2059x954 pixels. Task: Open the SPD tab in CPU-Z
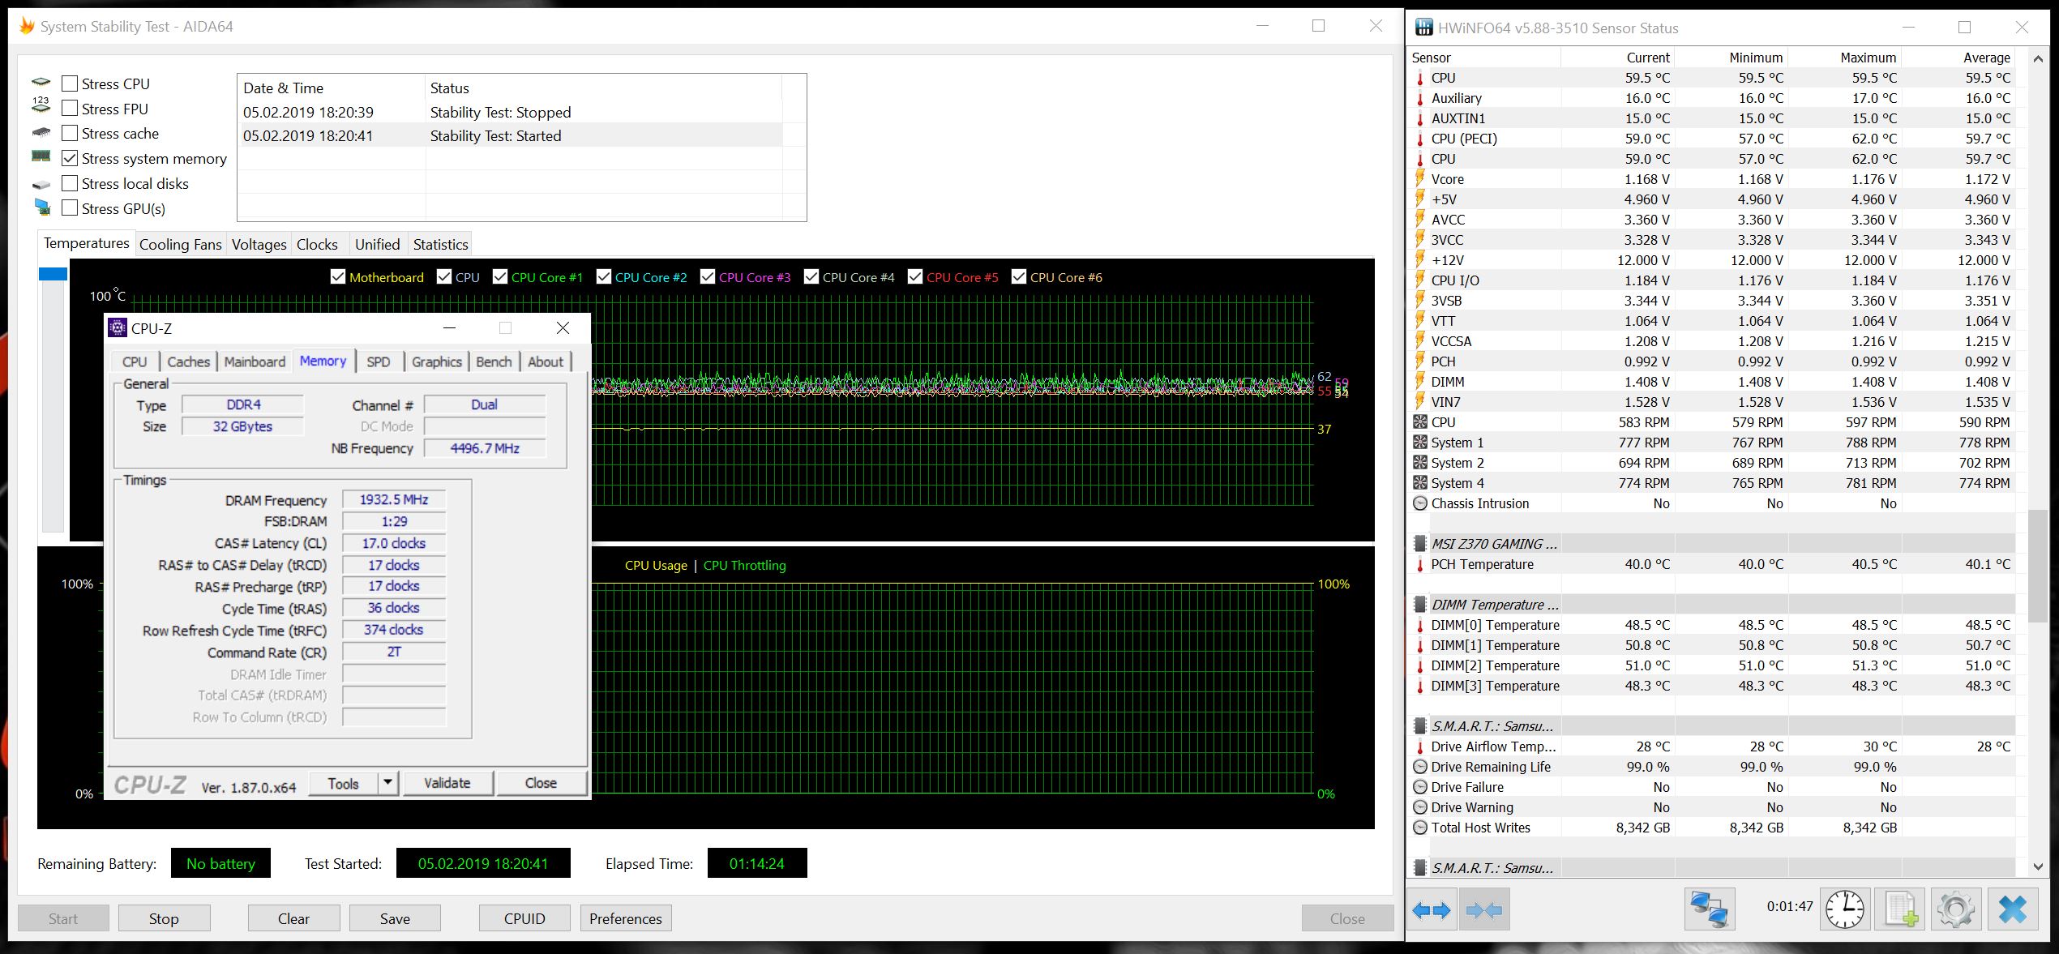tap(378, 361)
